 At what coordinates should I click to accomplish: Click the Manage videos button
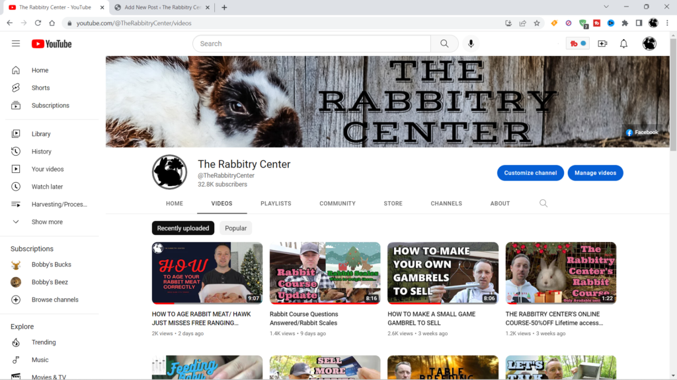(x=595, y=173)
